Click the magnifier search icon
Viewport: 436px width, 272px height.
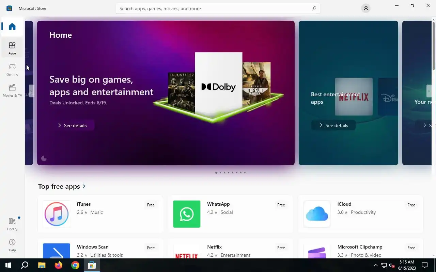[x=314, y=8]
